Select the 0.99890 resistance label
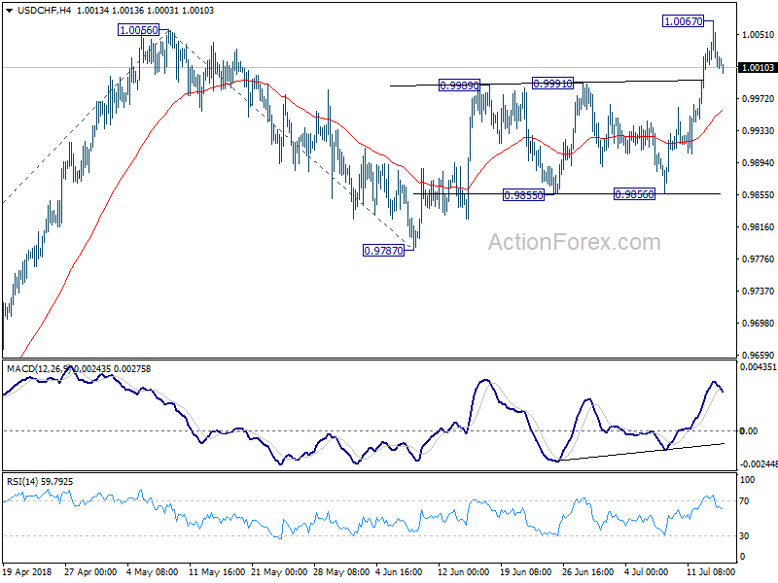 pyautogui.click(x=459, y=86)
